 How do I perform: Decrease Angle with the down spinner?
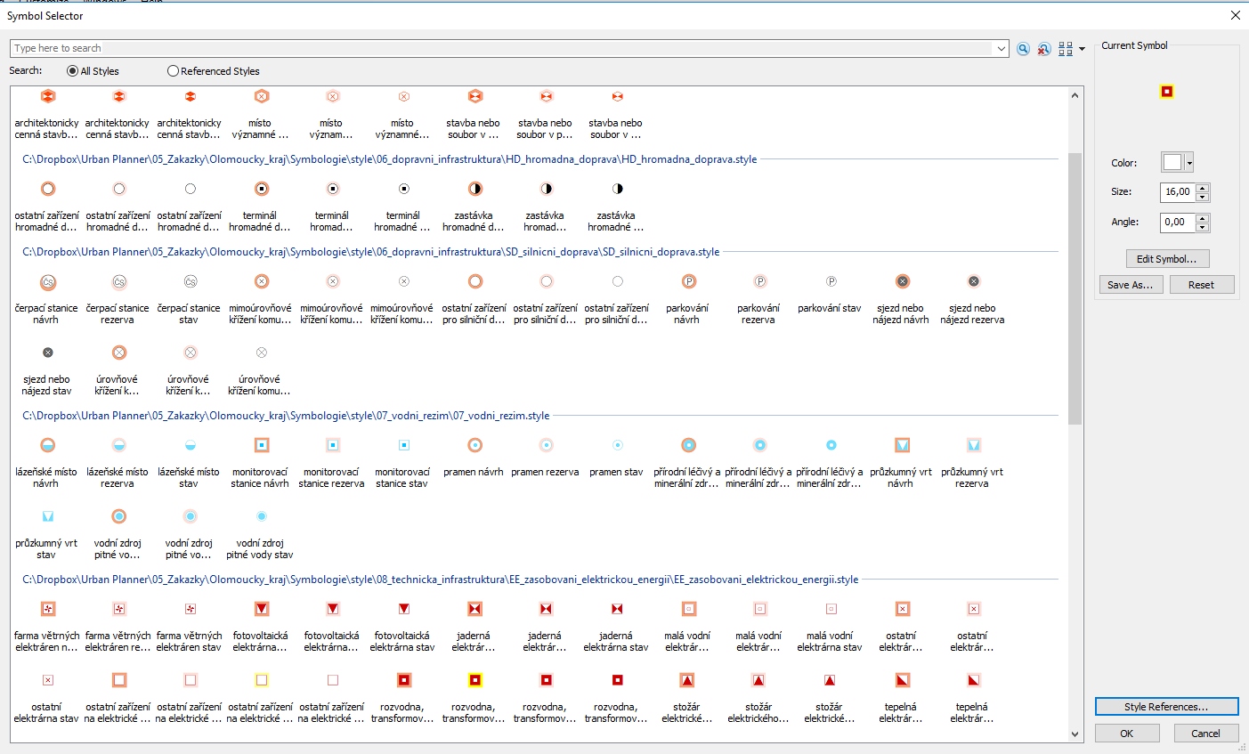tap(1203, 227)
